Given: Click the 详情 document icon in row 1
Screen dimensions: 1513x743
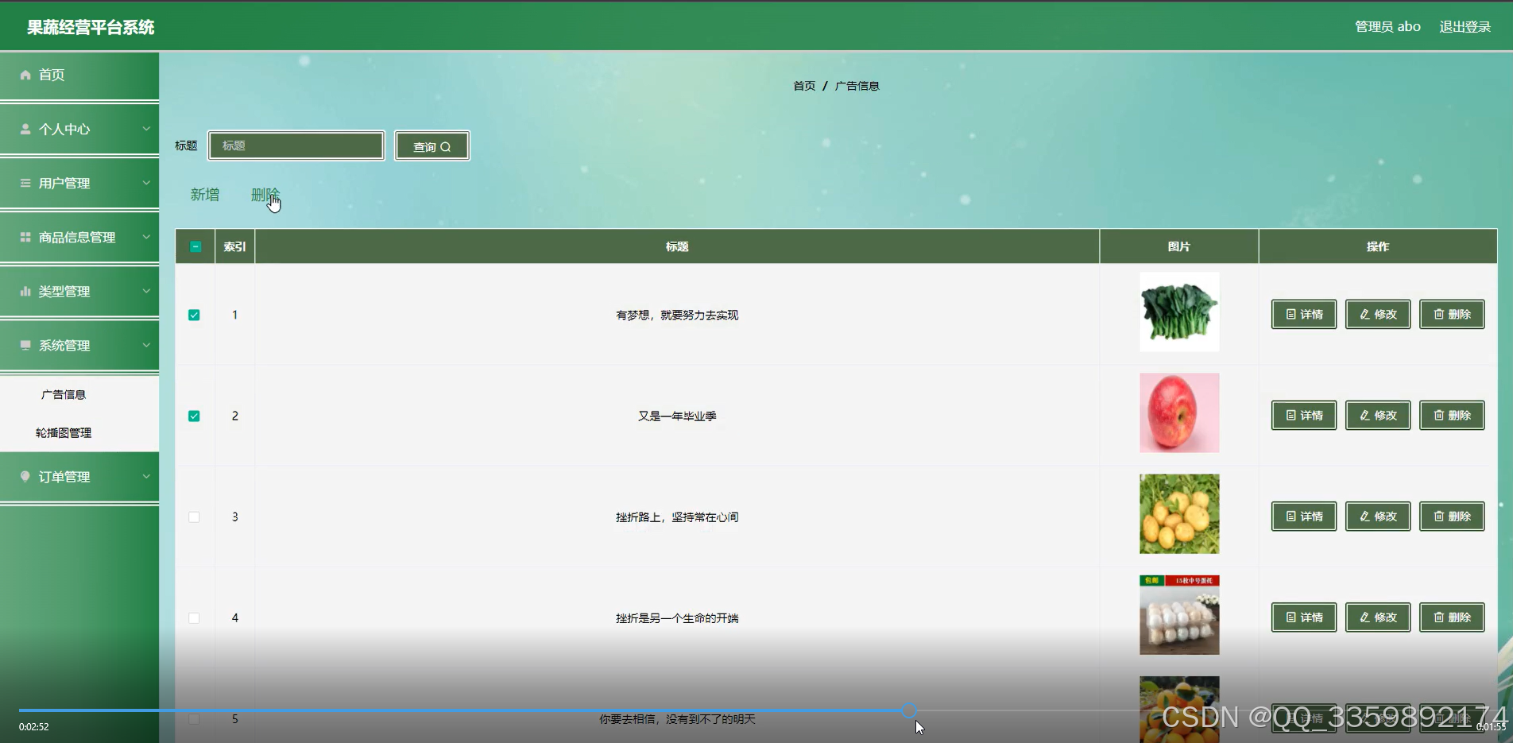Looking at the screenshot, I should pos(1290,315).
